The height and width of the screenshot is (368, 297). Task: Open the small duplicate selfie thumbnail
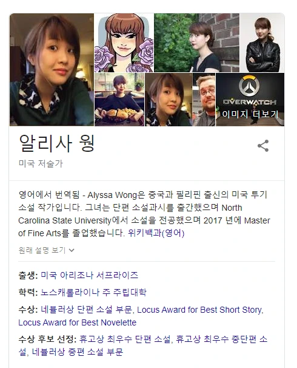pyautogui.click(x=169, y=100)
